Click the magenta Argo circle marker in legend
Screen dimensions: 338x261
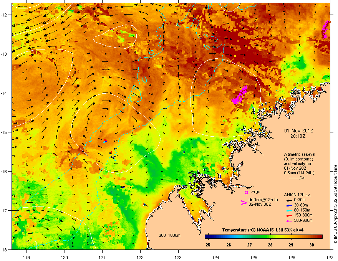coord(246,192)
